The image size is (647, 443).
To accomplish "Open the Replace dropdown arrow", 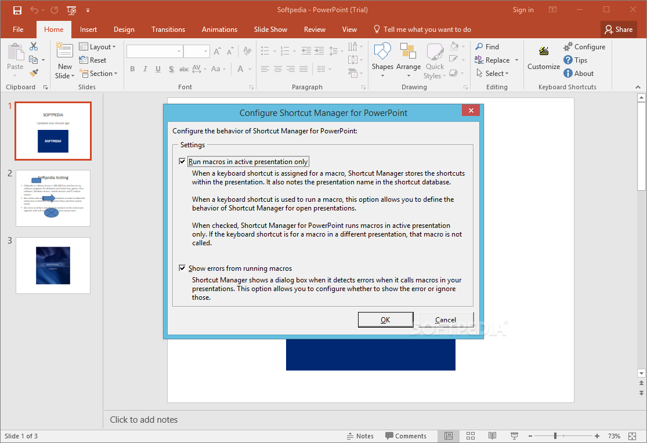I will 516,60.
